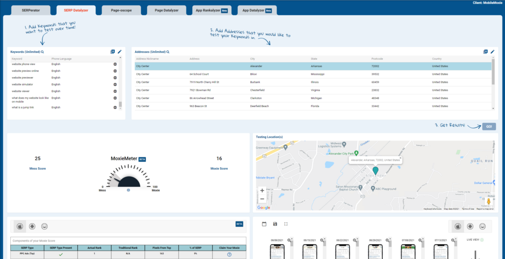Click the Keywords list scrollbar thumb
The image size is (505, 259).
pyautogui.click(x=120, y=104)
